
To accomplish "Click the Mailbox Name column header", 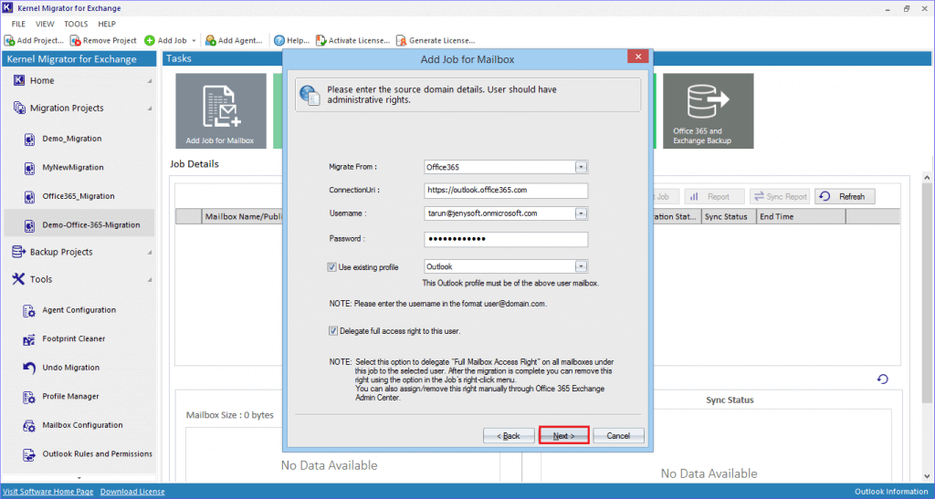I will (243, 217).
